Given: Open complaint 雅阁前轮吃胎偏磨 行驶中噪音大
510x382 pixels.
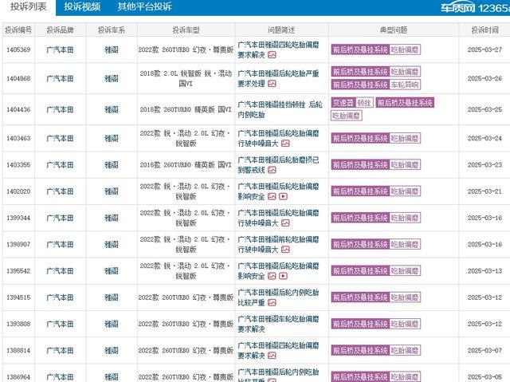Looking at the screenshot, I should 278,244.
